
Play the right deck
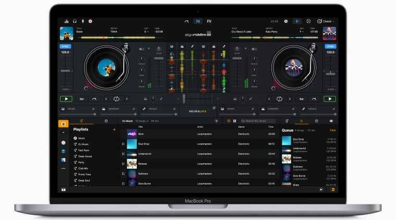(330, 99)
